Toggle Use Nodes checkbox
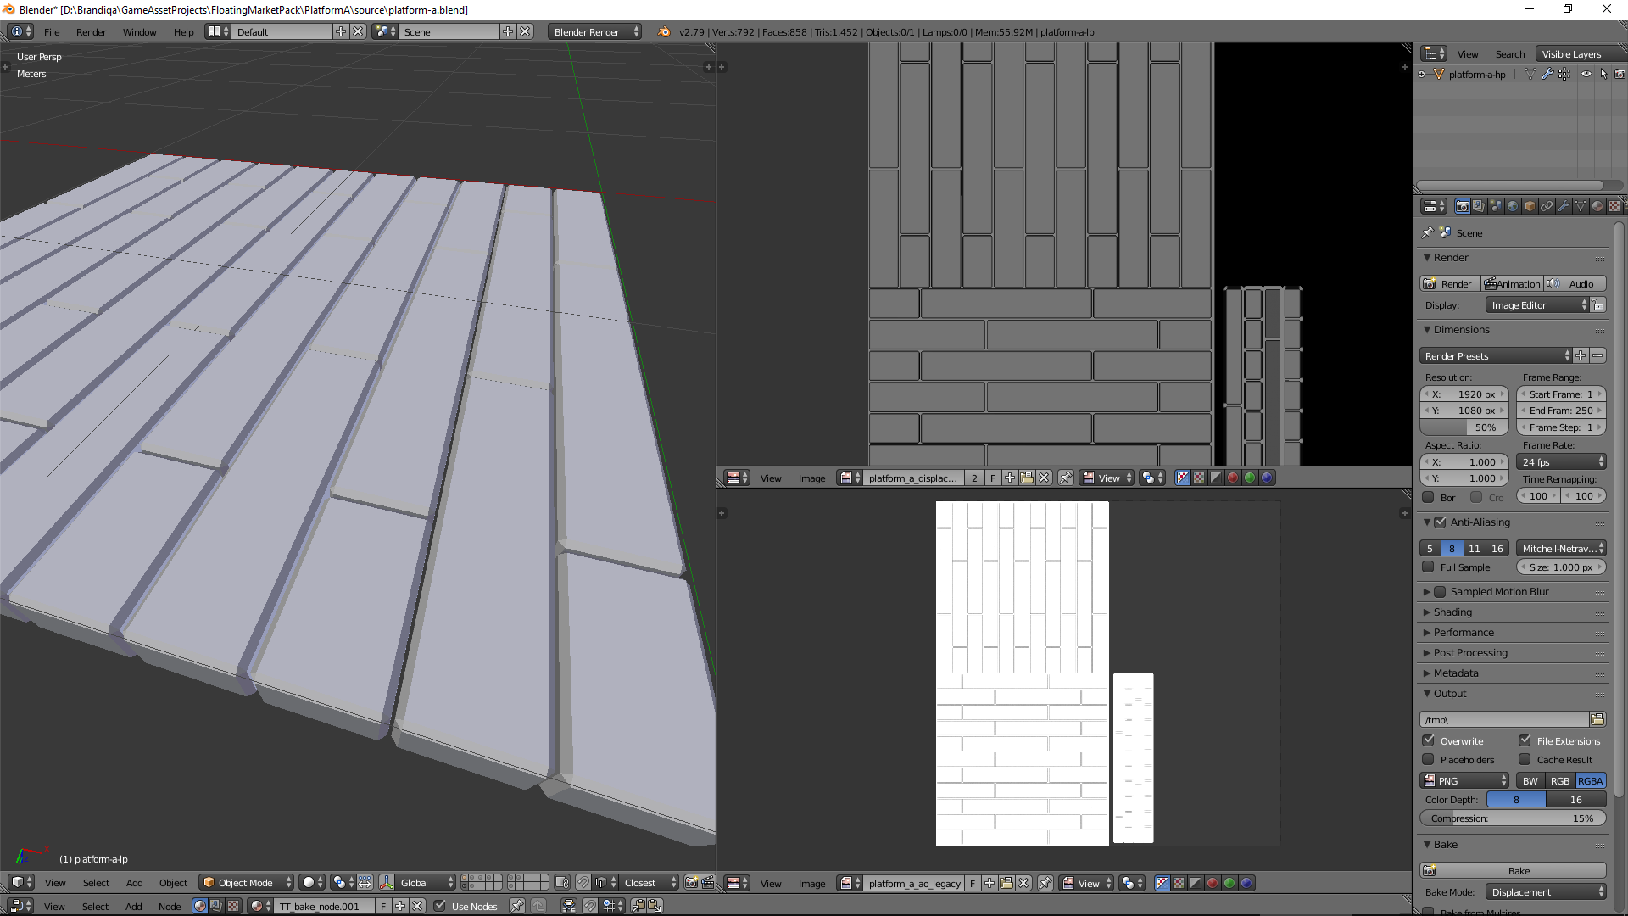 pyautogui.click(x=439, y=906)
